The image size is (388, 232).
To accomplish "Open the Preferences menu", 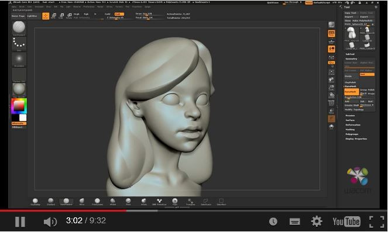I will [88, 6].
